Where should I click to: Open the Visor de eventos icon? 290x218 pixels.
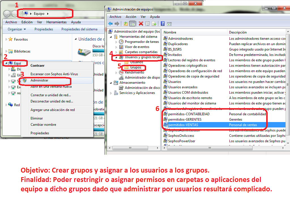[x=121, y=47]
